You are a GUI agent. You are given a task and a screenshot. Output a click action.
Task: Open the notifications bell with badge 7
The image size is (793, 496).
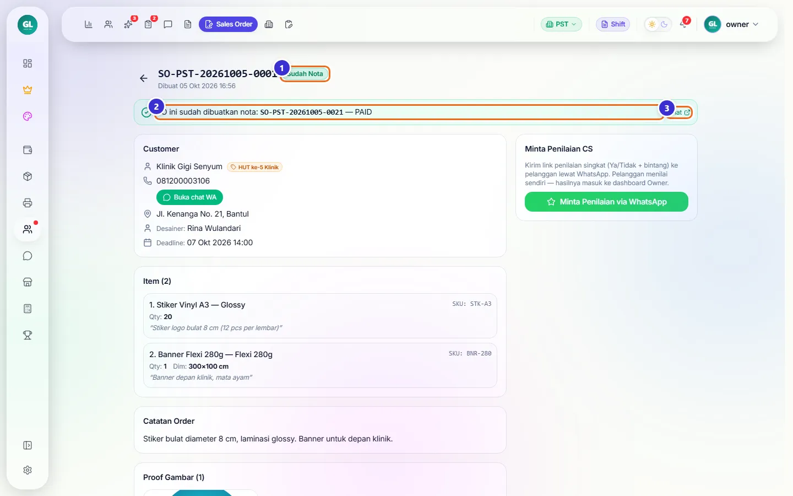683,24
